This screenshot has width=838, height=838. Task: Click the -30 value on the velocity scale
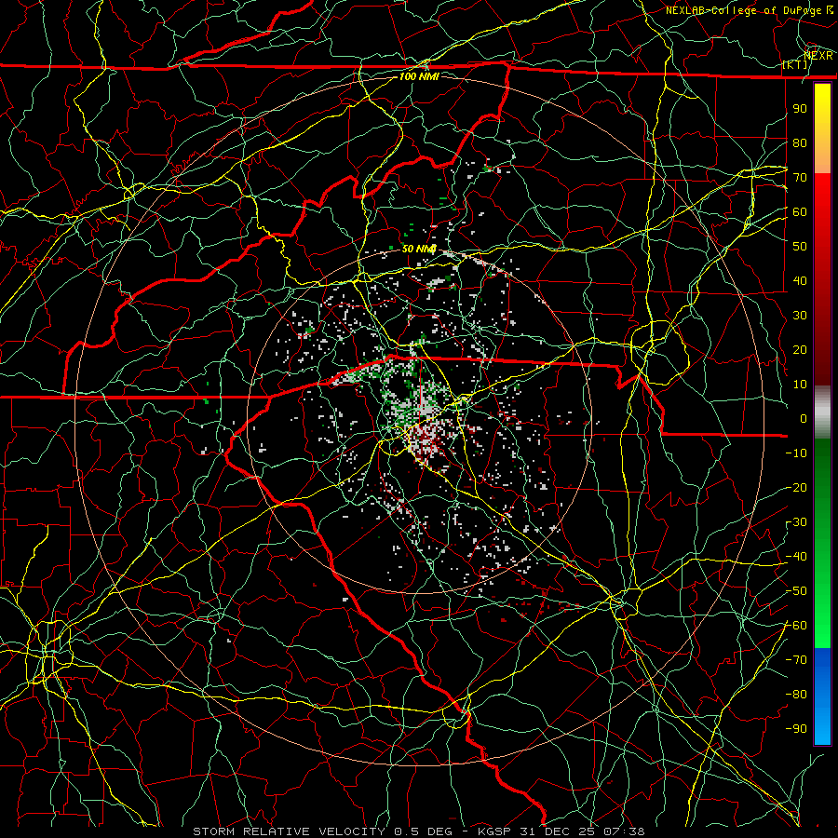796,522
